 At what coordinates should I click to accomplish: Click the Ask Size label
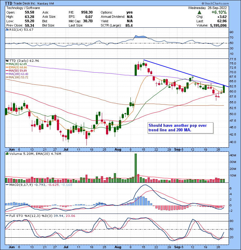point(49,17)
